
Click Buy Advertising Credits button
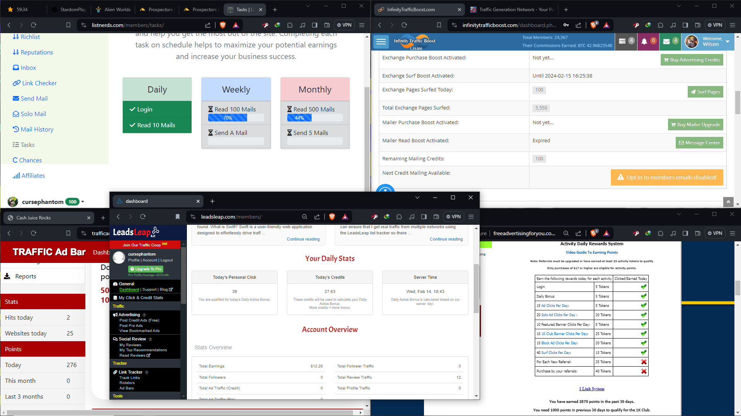click(x=692, y=60)
